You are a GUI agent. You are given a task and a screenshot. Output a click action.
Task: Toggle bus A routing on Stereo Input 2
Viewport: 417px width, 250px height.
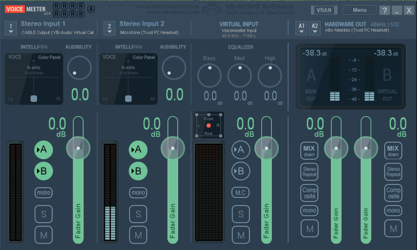[138, 150]
